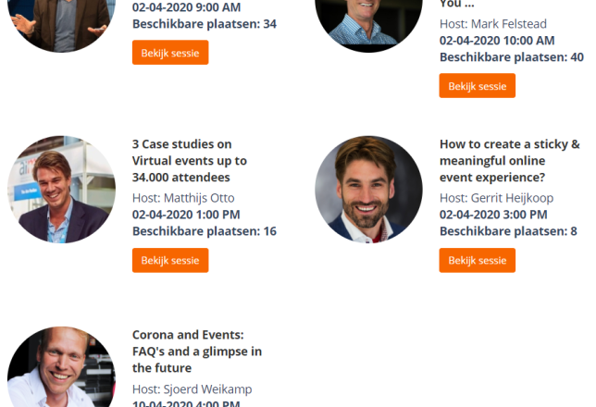Click Bekijk sessie under Mark Felstead's session

(x=477, y=86)
